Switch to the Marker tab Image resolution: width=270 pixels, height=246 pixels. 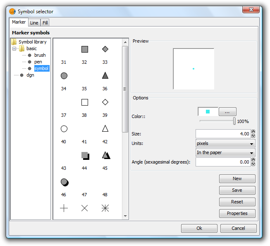[x=19, y=22]
